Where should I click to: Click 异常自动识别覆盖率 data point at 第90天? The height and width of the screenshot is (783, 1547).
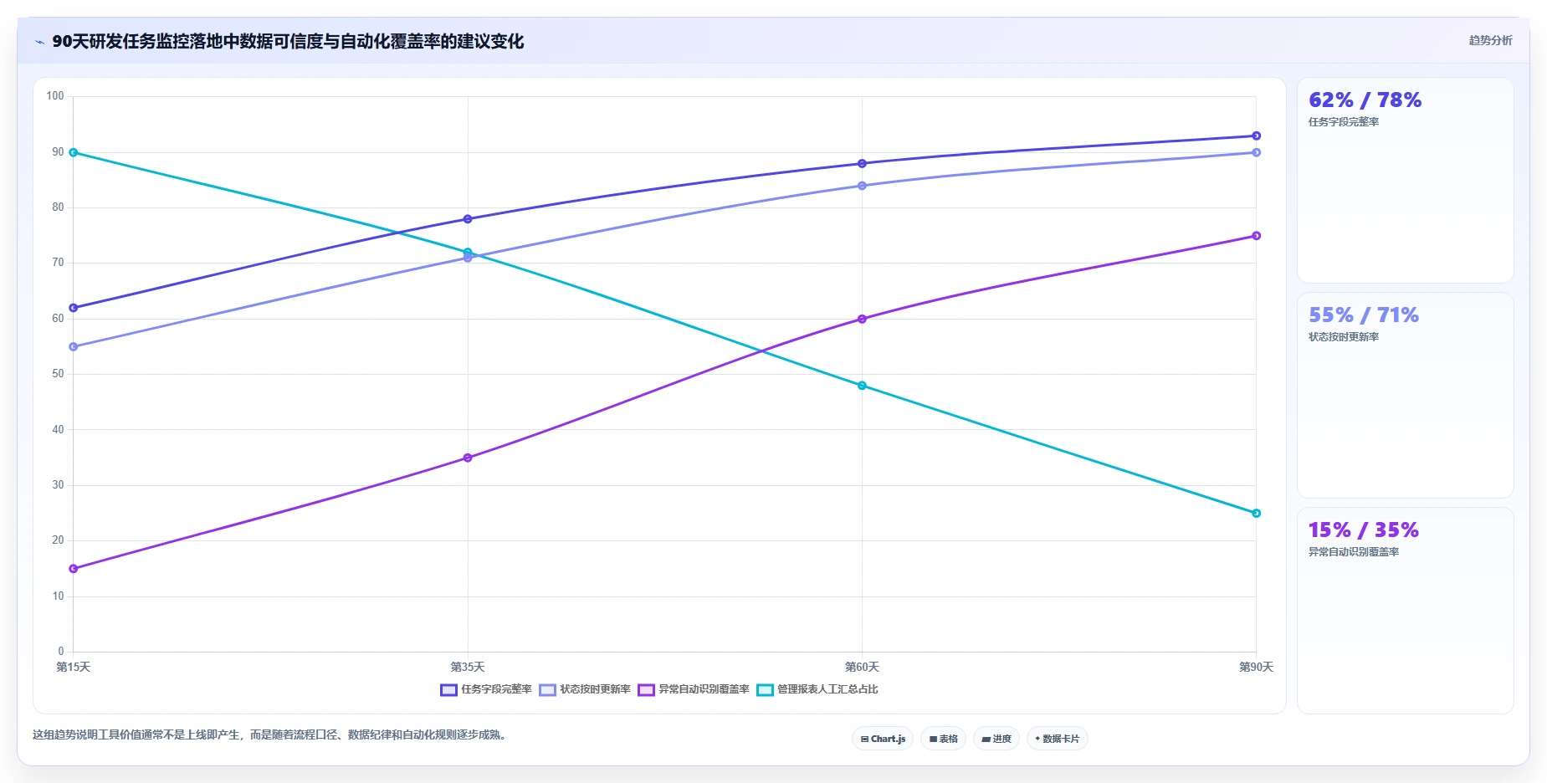pos(1256,236)
